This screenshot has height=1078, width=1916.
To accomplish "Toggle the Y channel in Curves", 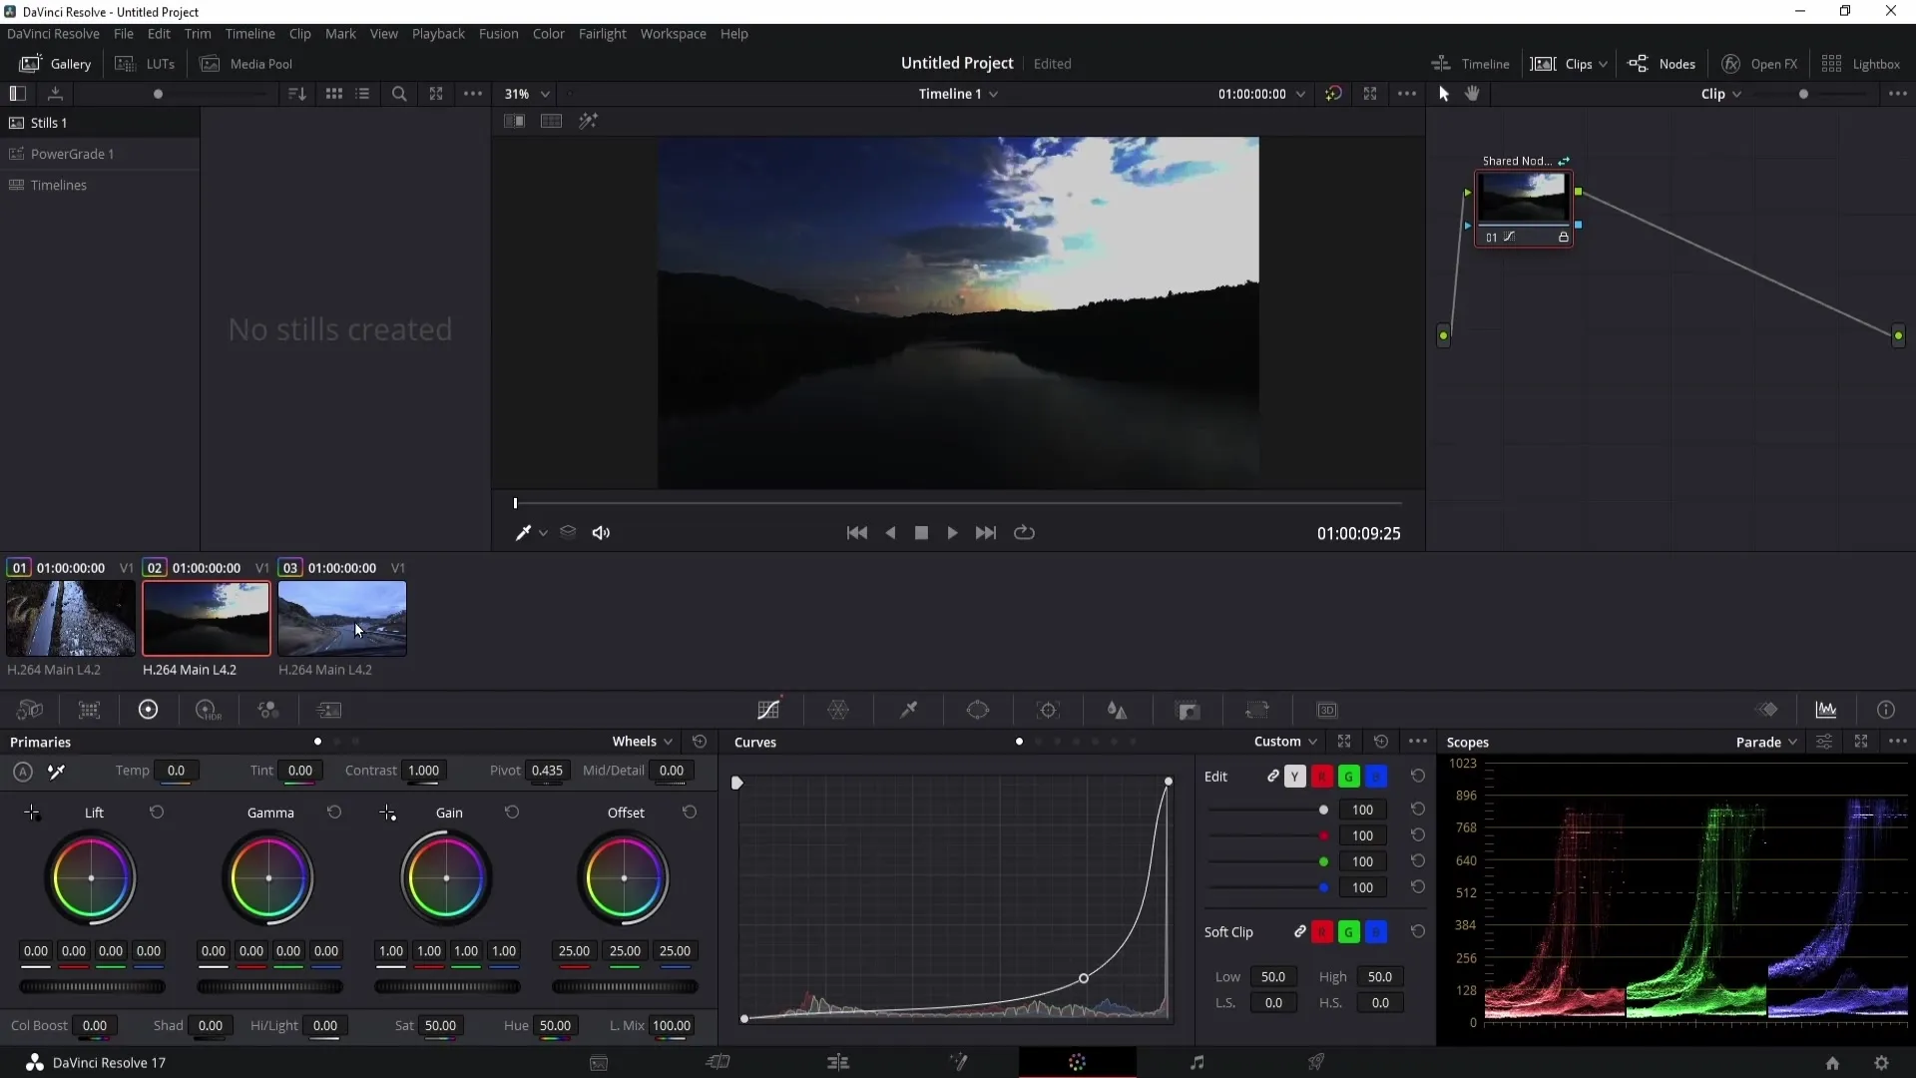I will tap(1295, 777).
